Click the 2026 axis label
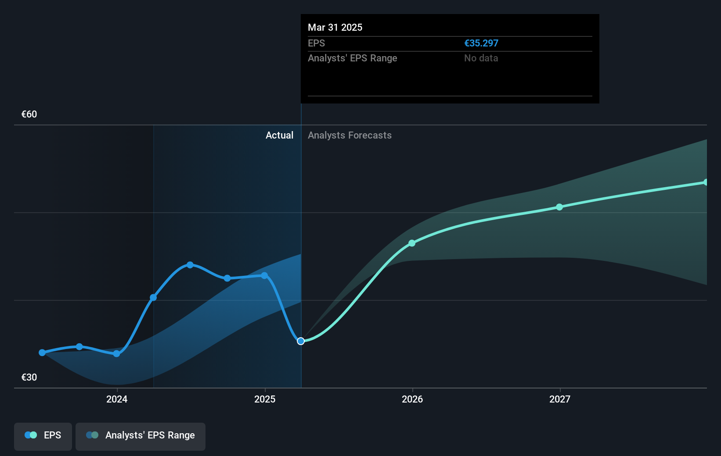 412,399
